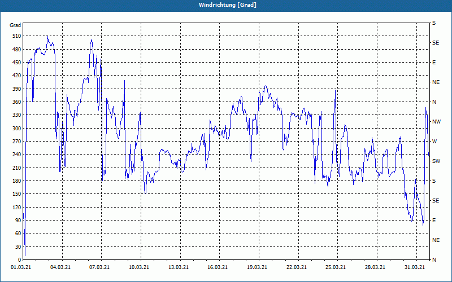The image size is (452, 282).
Task: Select the 90 value on the degree axis
Action: pyautogui.click(x=18, y=221)
